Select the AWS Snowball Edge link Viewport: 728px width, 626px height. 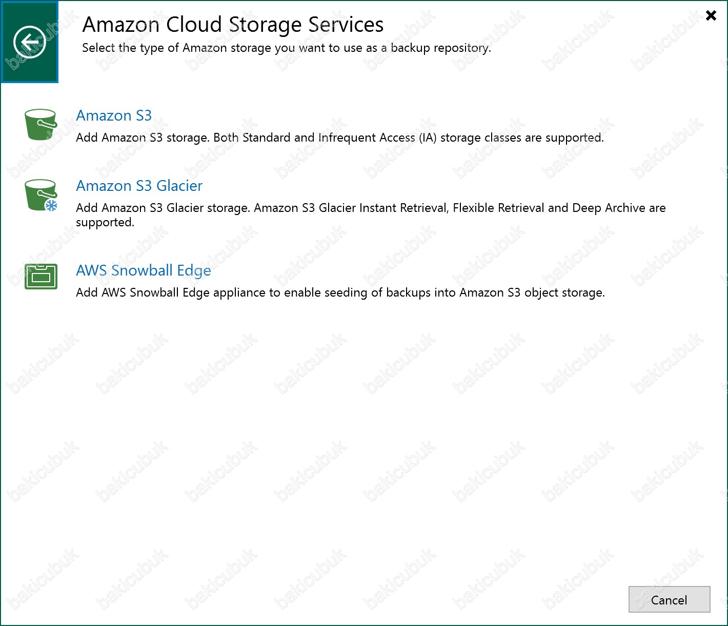[x=144, y=270]
